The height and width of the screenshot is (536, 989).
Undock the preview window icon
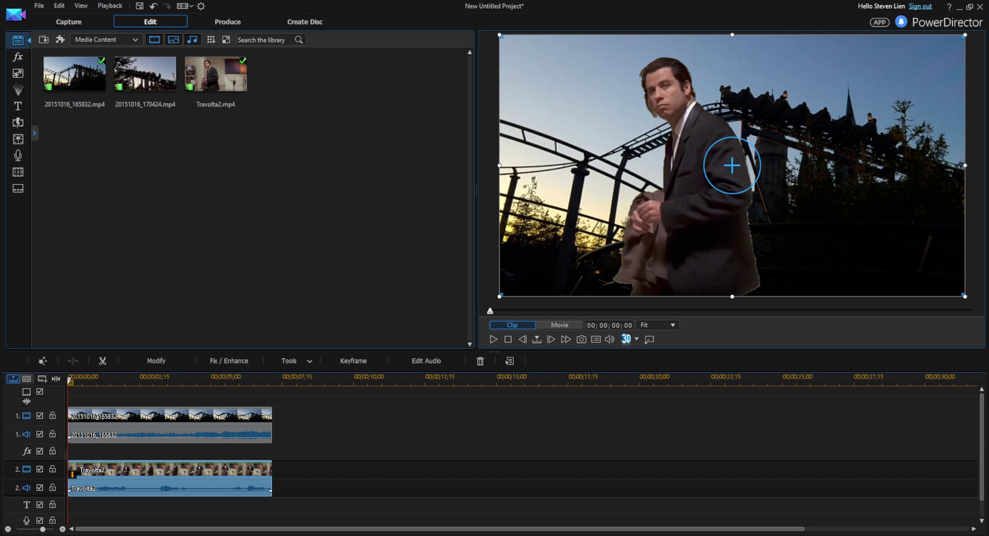pos(649,339)
